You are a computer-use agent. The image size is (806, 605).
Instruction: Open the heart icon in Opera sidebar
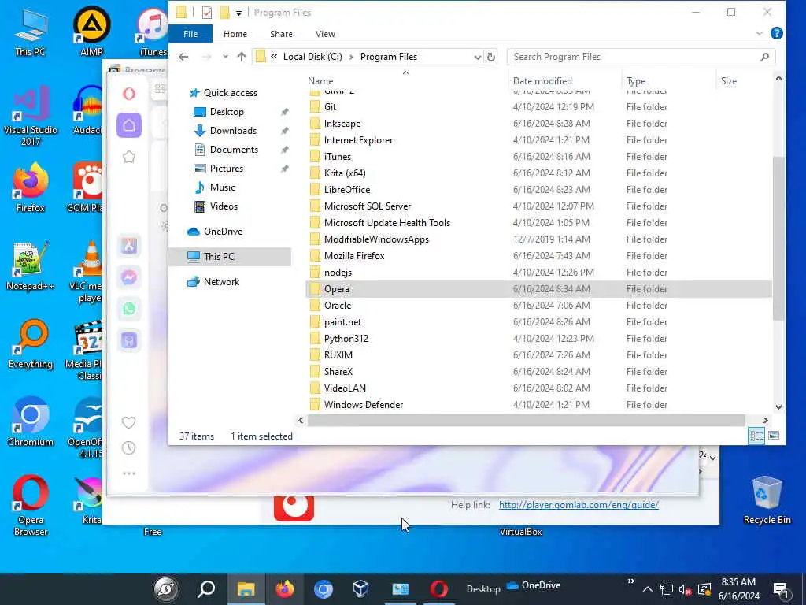tap(128, 422)
